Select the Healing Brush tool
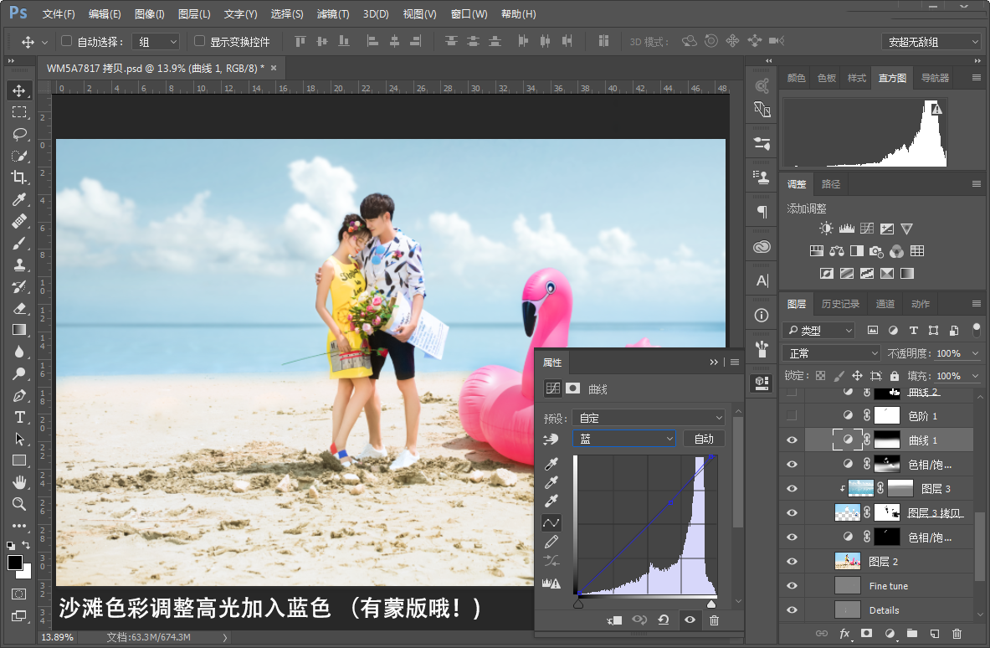 coord(19,221)
